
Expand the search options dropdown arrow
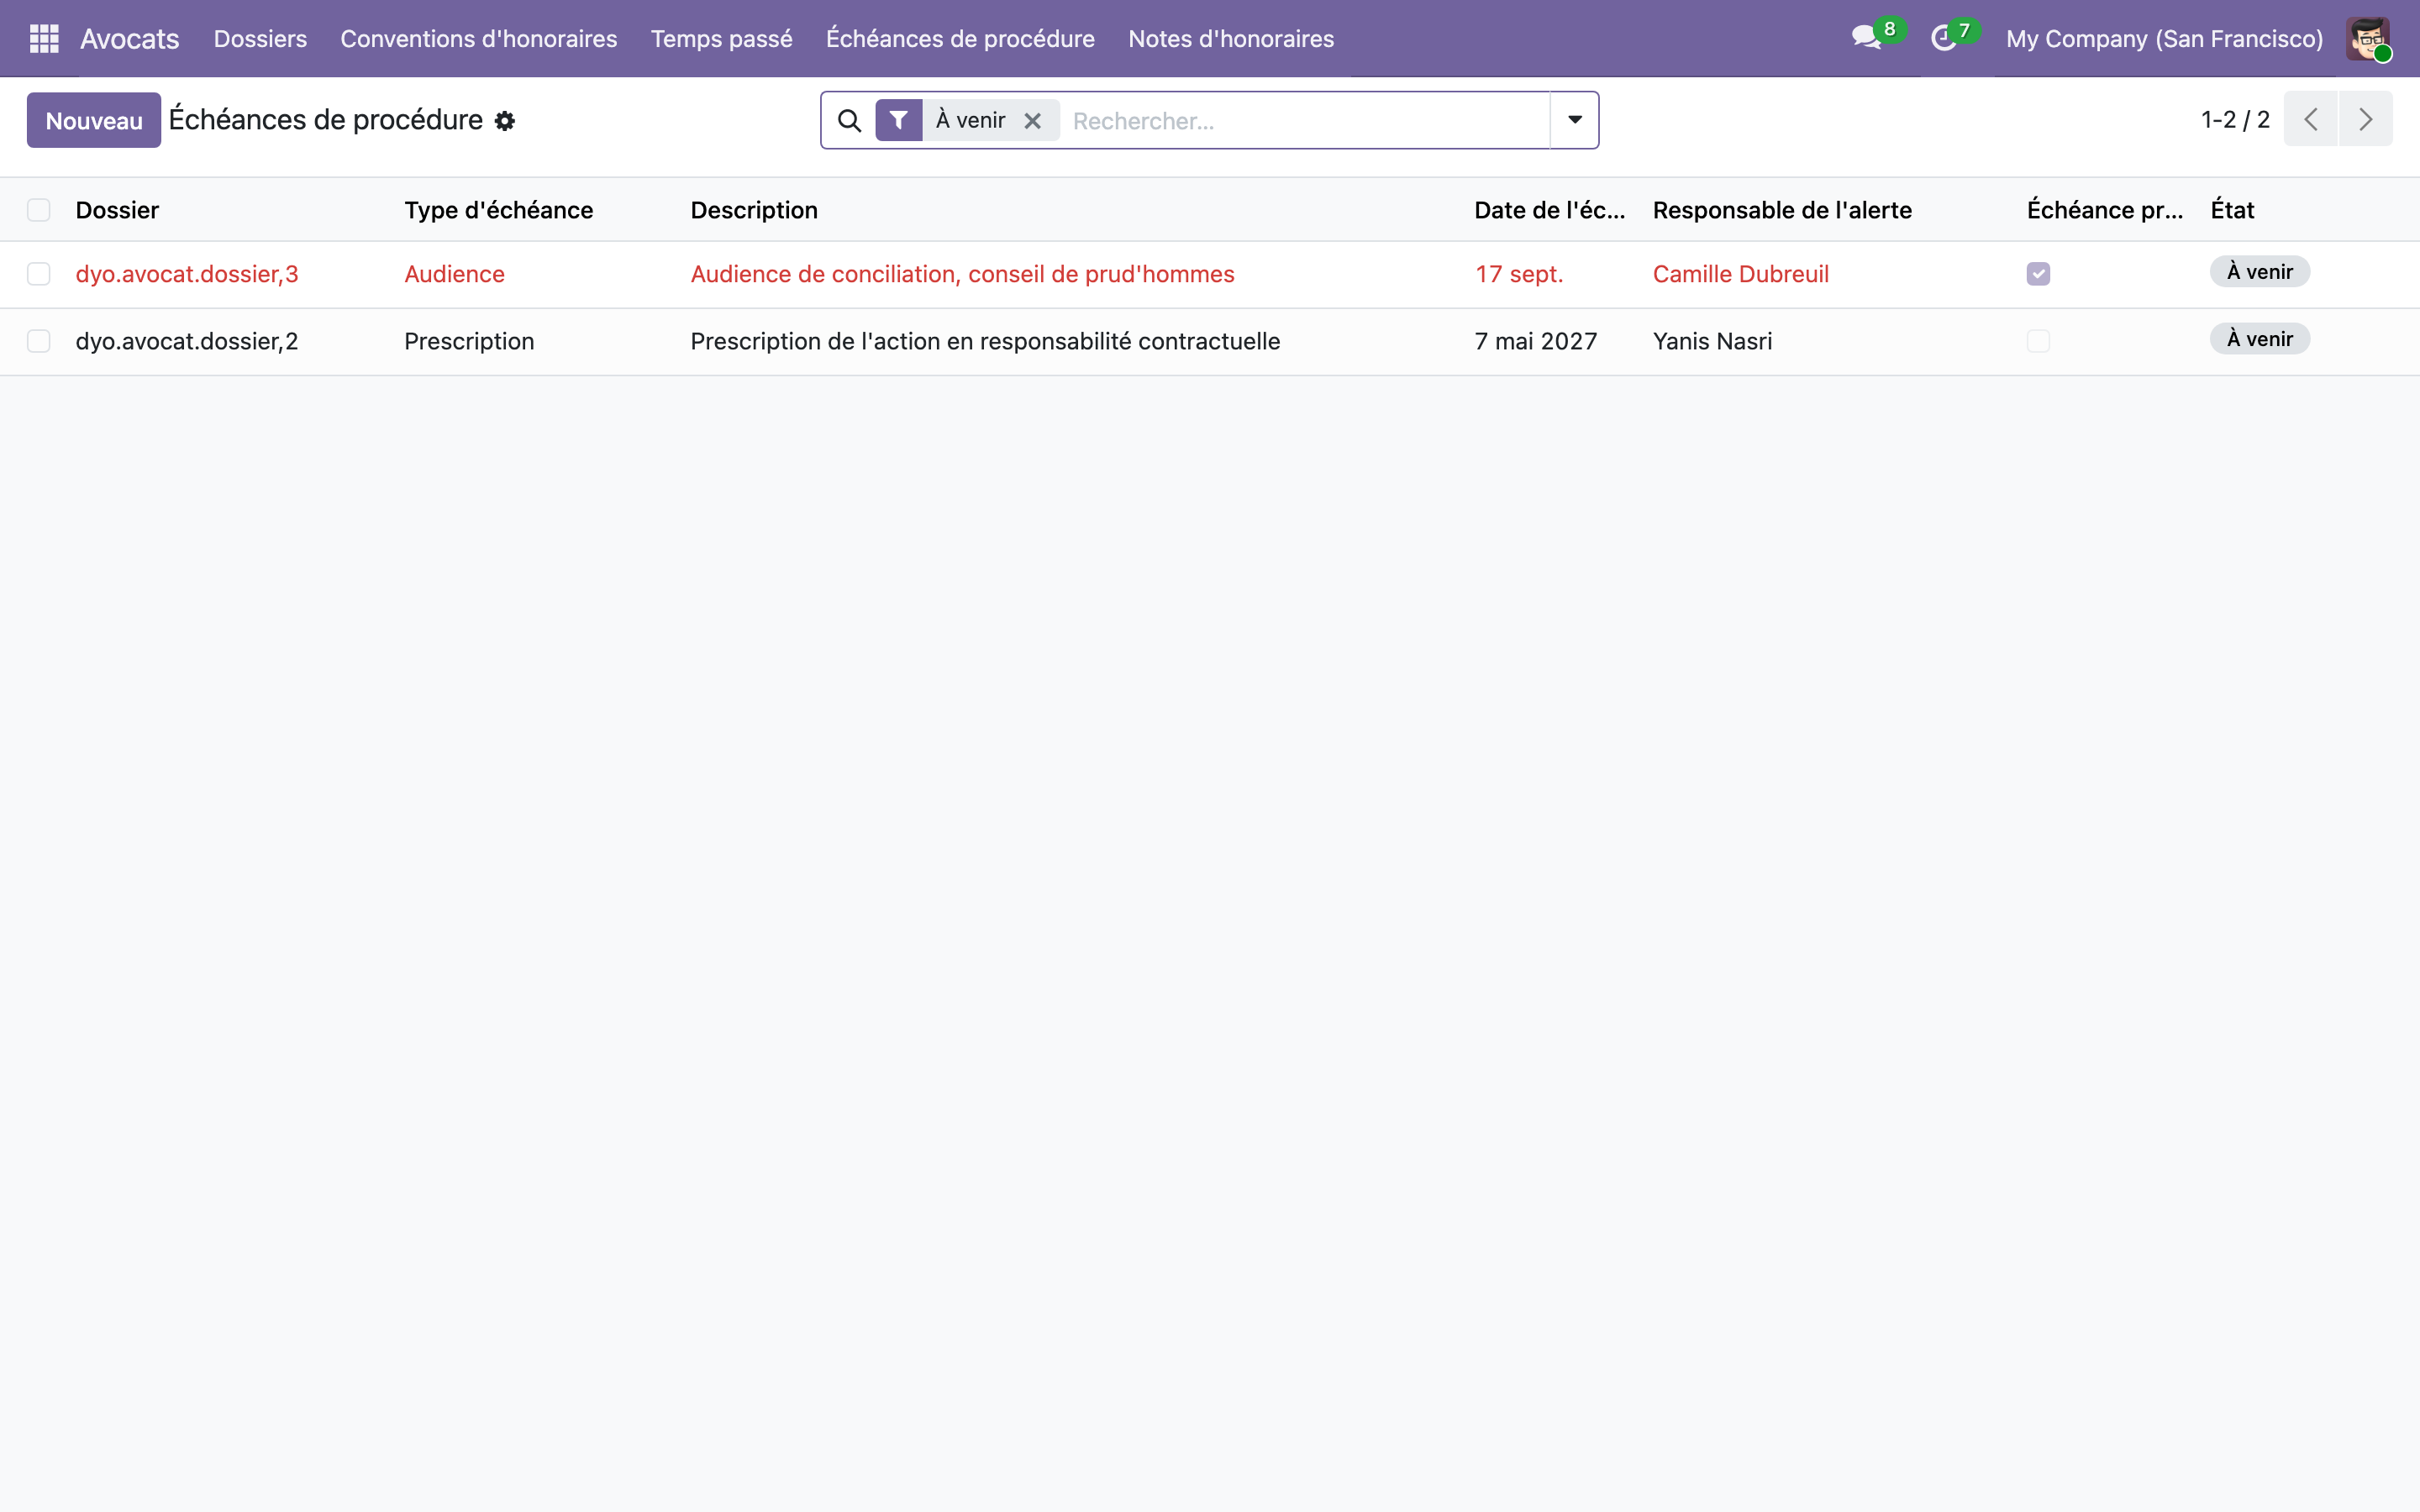click(x=1574, y=120)
